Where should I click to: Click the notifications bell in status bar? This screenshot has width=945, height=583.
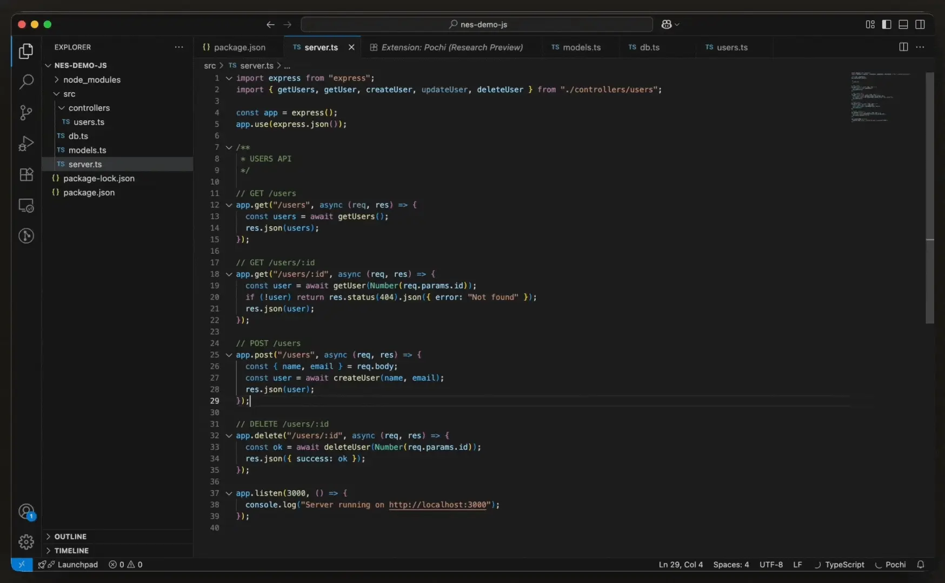[920, 565]
